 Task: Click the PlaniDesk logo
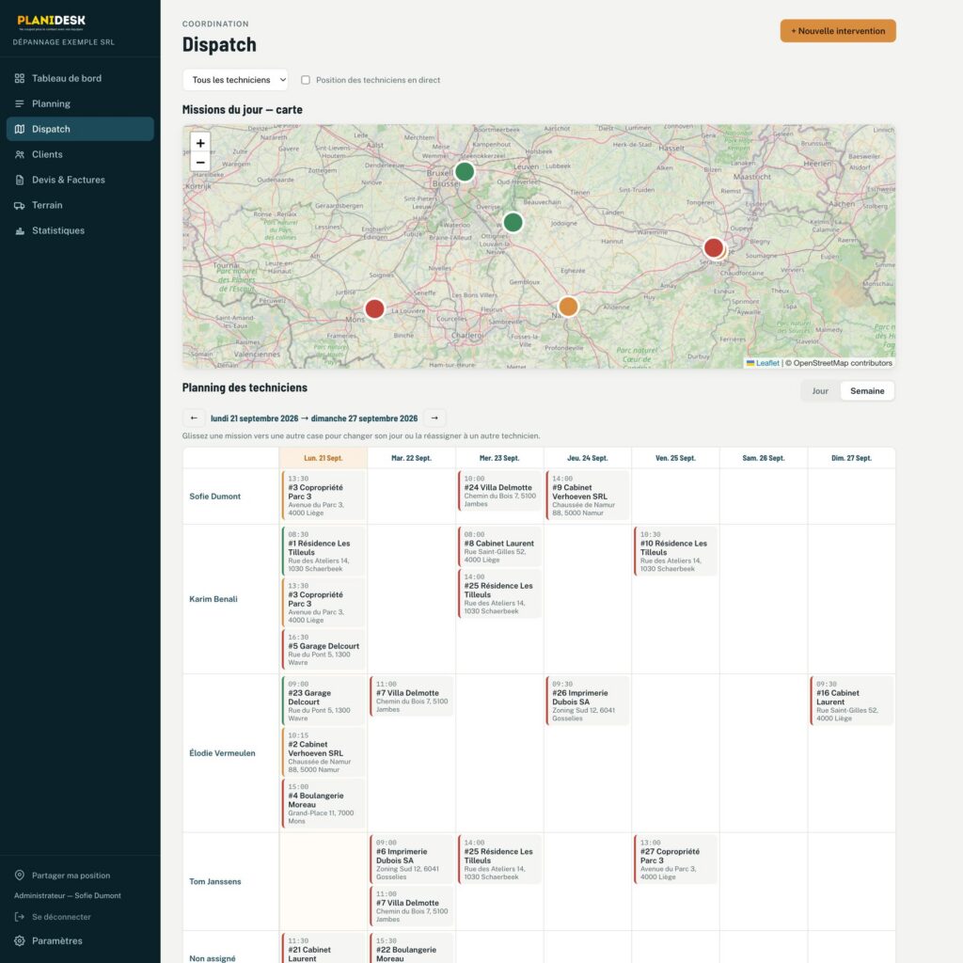point(52,22)
